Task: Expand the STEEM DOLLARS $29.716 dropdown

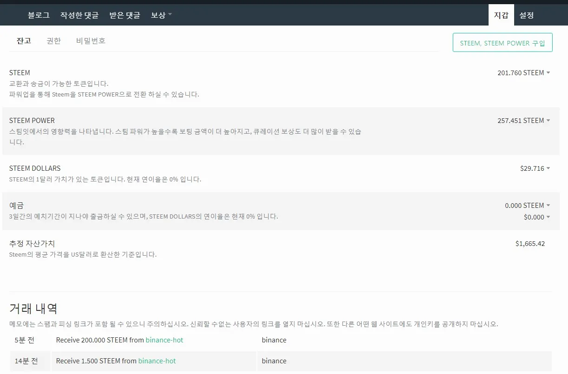Action: click(548, 168)
